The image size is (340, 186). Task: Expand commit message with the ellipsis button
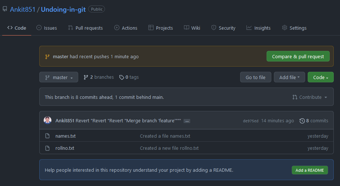[187, 121]
